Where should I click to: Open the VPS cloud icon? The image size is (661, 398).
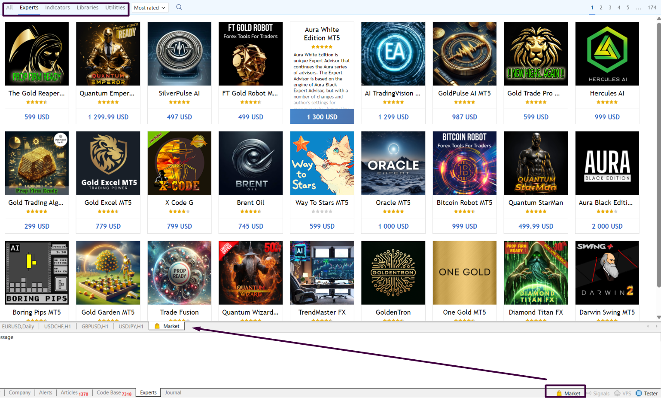click(x=617, y=393)
